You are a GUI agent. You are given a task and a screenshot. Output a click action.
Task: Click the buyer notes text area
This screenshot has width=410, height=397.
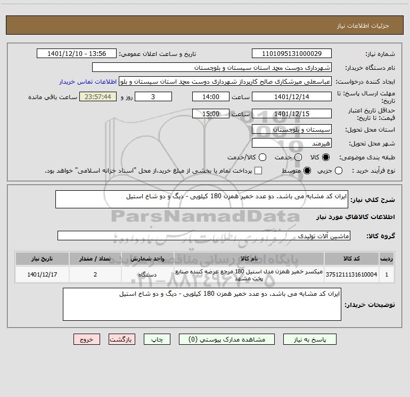click(x=202, y=304)
